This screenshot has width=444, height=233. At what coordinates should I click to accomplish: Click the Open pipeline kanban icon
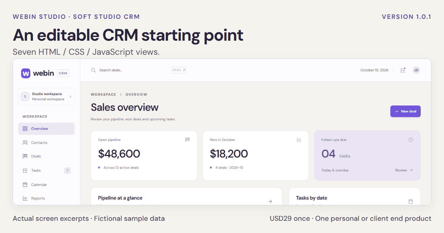coord(187,140)
